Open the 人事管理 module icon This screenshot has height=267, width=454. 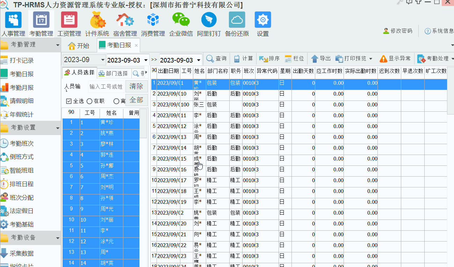(x=13, y=20)
